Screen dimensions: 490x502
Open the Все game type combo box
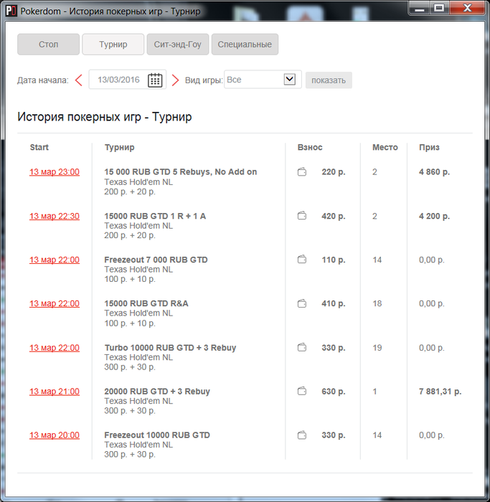263,80
